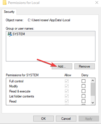The width and height of the screenshot is (101, 124).
Task: Click the Remove button
Action: [x=84, y=66]
